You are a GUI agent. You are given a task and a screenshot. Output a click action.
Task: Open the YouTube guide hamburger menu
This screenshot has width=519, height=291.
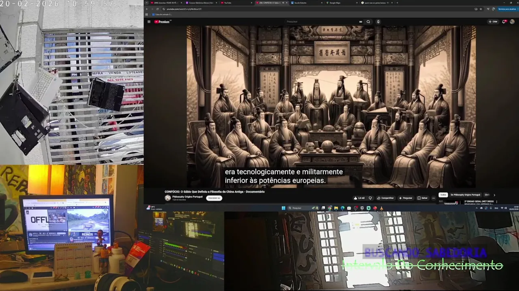point(149,22)
